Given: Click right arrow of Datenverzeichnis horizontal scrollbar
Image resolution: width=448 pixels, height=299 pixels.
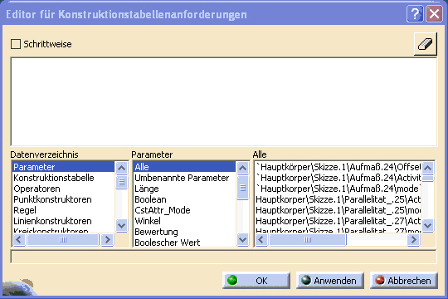Looking at the screenshot, I should click(x=107, y=239).
